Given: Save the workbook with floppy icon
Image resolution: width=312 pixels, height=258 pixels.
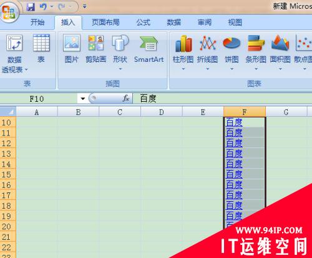Looking at the screenshot, I should [x=31, y=7].
